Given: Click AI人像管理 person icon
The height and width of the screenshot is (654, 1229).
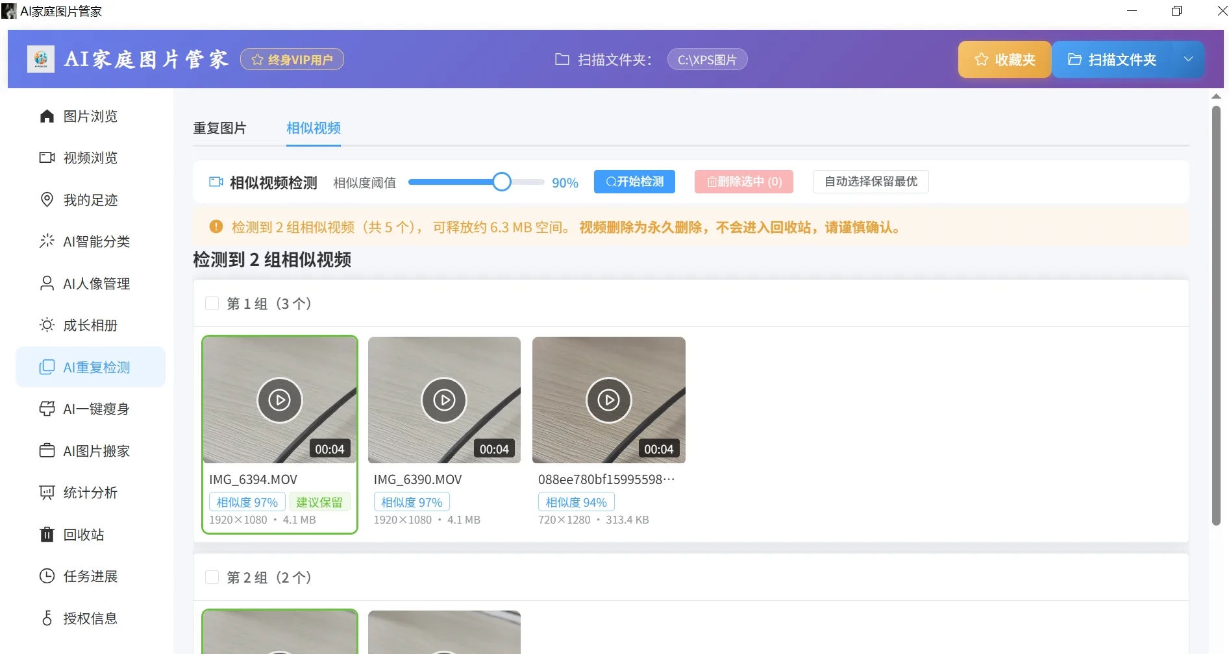Looking at the screenshot, I should point(47,284).
